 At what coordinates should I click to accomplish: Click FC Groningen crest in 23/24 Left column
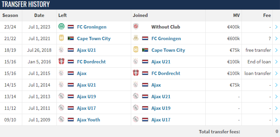coord(61,27)
